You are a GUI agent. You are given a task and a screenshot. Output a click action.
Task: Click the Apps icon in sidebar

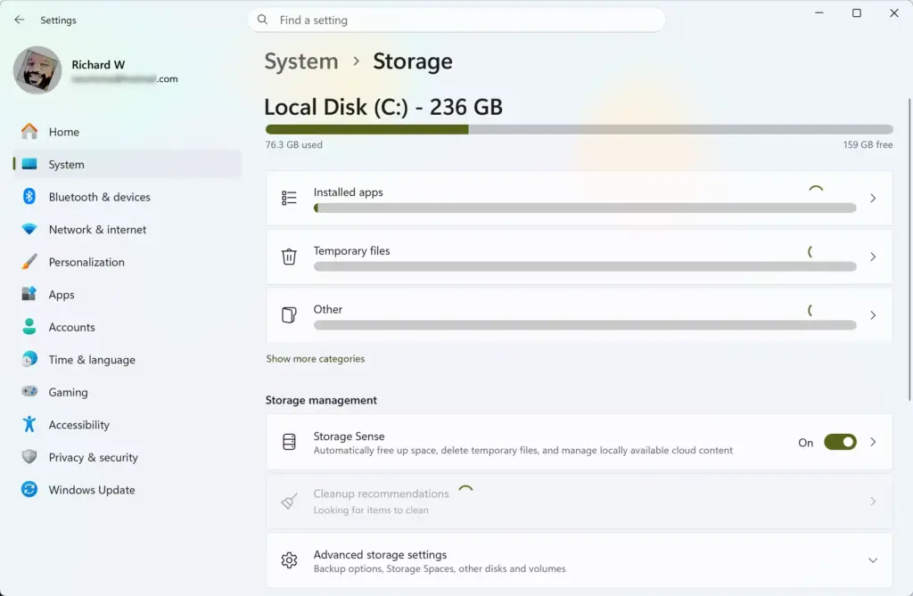(29, 294)
